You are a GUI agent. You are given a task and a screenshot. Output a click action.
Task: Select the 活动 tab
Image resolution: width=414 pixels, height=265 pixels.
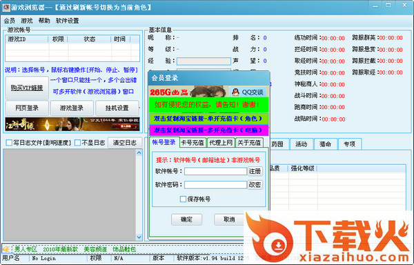coord(302,144)
